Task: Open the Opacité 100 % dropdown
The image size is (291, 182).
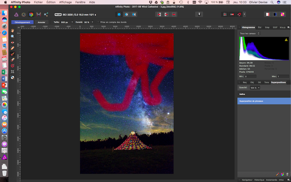Action: [255, 88]
